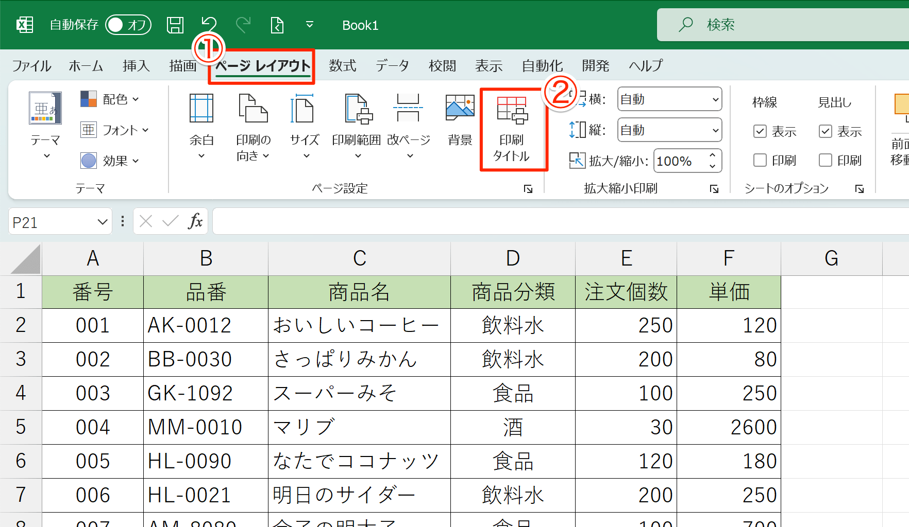Open the 印刷範囲 print area menu
Viewport: 909px width, 527px height.
tap(357, 126)
